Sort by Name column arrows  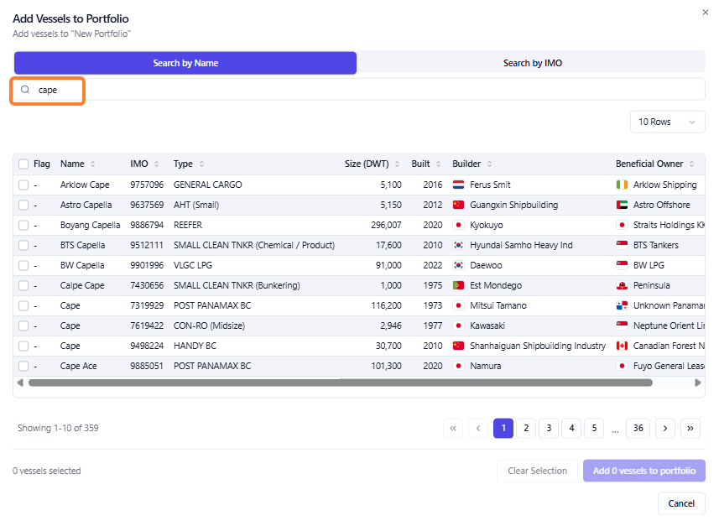coord(92,164)
